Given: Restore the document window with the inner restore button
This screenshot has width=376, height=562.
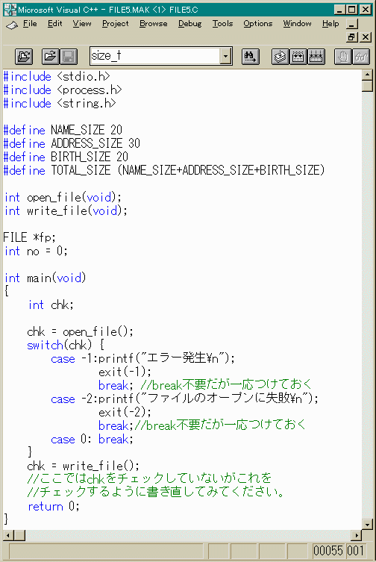Looking at the screenshot, I should point(352,37).
